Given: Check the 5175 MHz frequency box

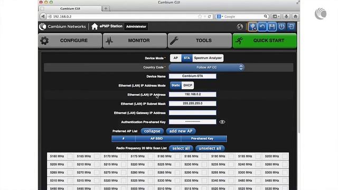Looking at the screenshot, I should (151, 156).
